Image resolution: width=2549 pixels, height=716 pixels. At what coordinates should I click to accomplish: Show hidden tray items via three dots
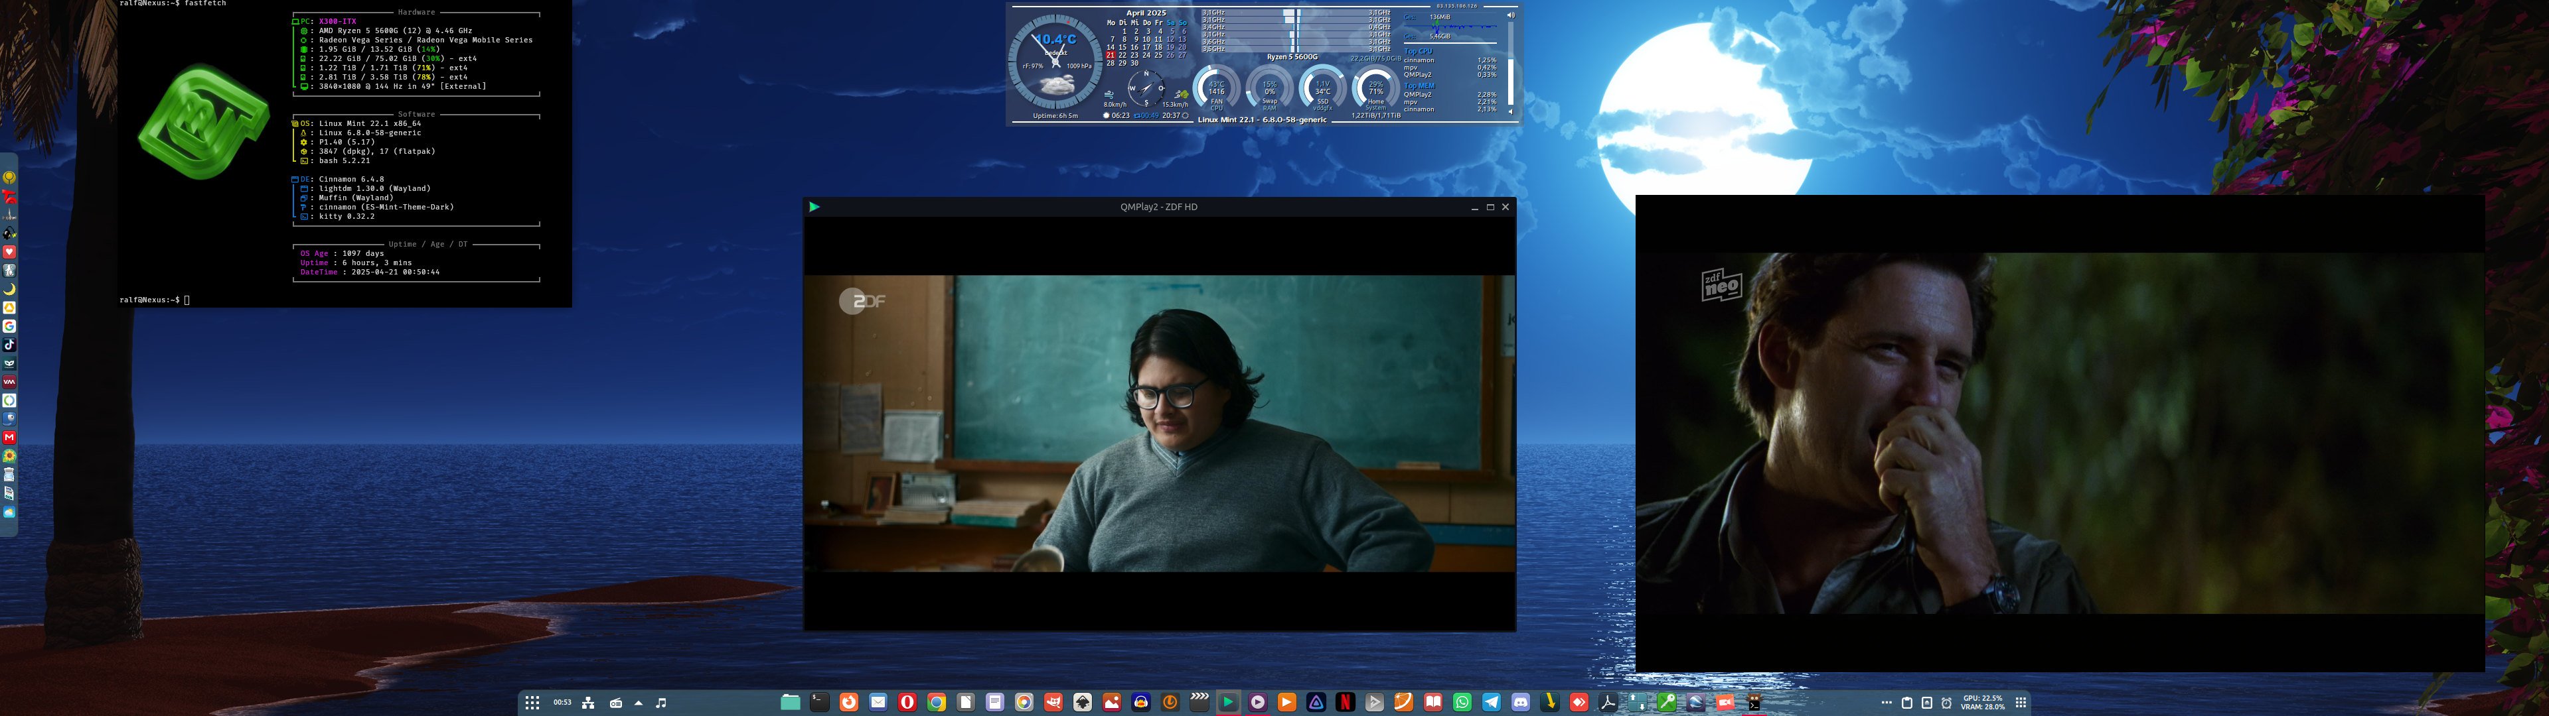click(1886, 702)
